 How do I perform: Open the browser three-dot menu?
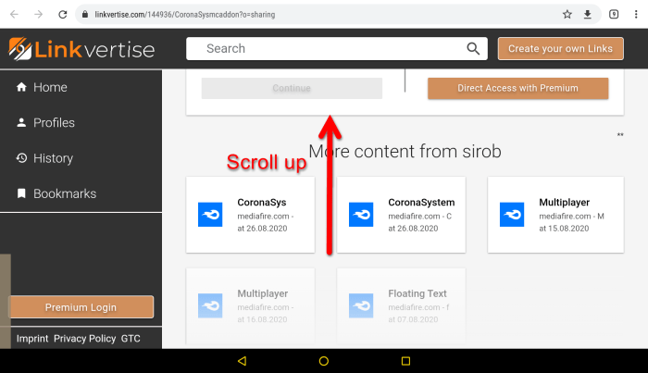[x=636, y=15]
